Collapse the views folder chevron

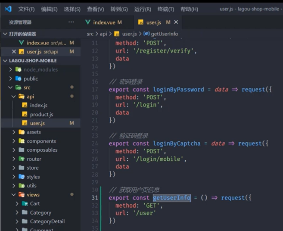14,195
